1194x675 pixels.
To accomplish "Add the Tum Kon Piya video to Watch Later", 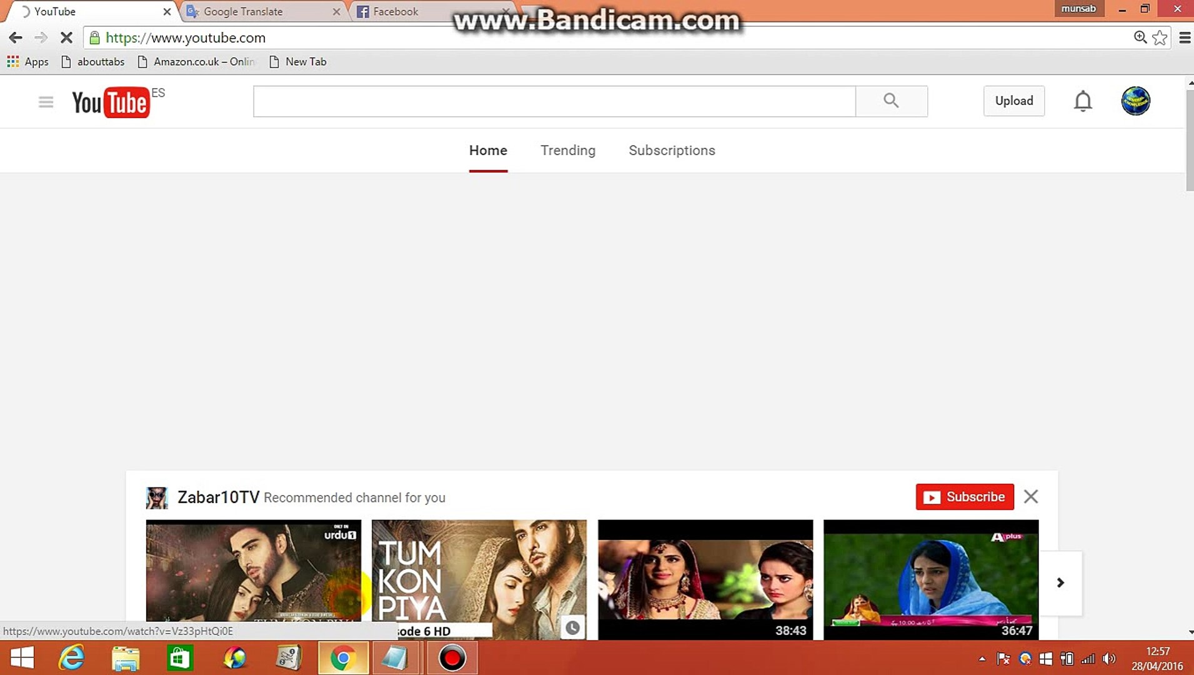I will [572, 627].
